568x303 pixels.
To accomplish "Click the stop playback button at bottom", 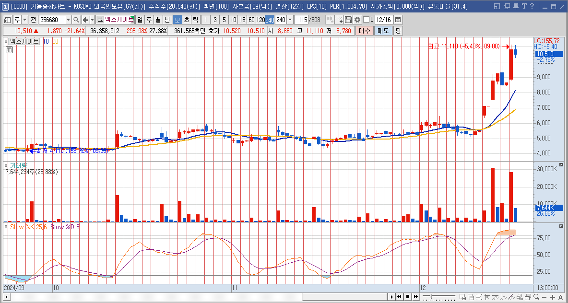I will [x=407, y=297].
